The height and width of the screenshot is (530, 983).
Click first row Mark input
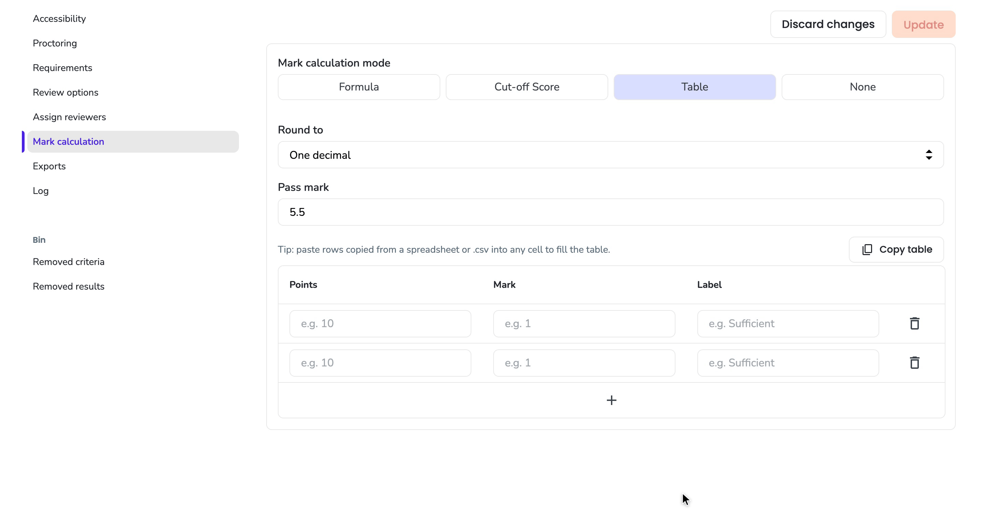tap(584, 323)
